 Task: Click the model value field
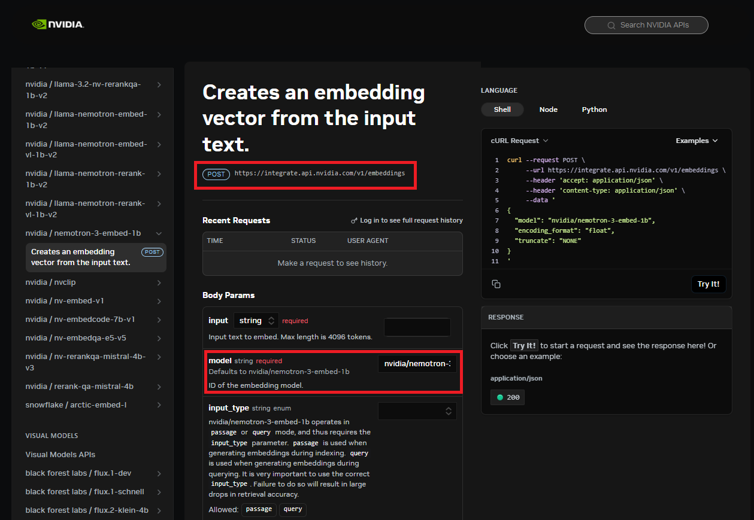click(417, 364)
